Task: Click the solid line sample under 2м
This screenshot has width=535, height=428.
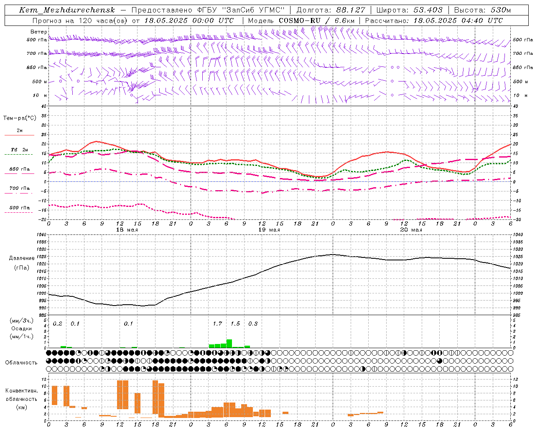Action: pyautogui.click(x=20, y=135)
